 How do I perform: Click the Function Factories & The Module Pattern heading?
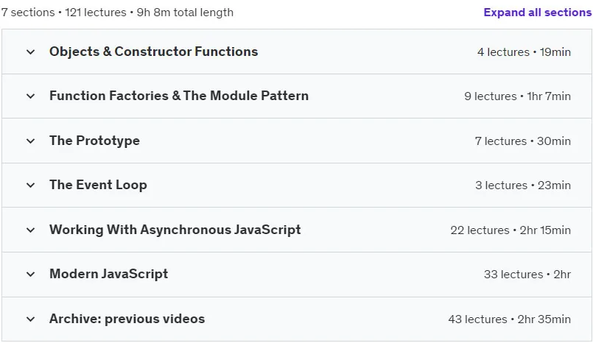coord(179,96)
